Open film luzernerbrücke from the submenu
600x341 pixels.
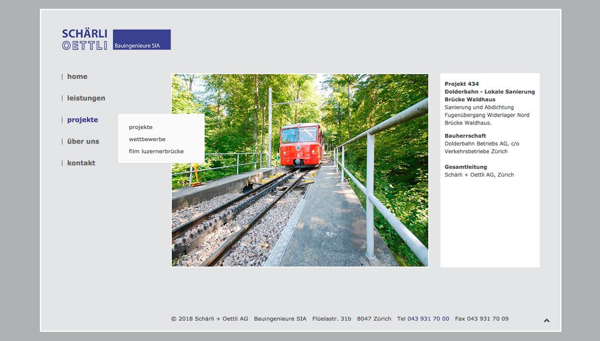tap(156, 151)
